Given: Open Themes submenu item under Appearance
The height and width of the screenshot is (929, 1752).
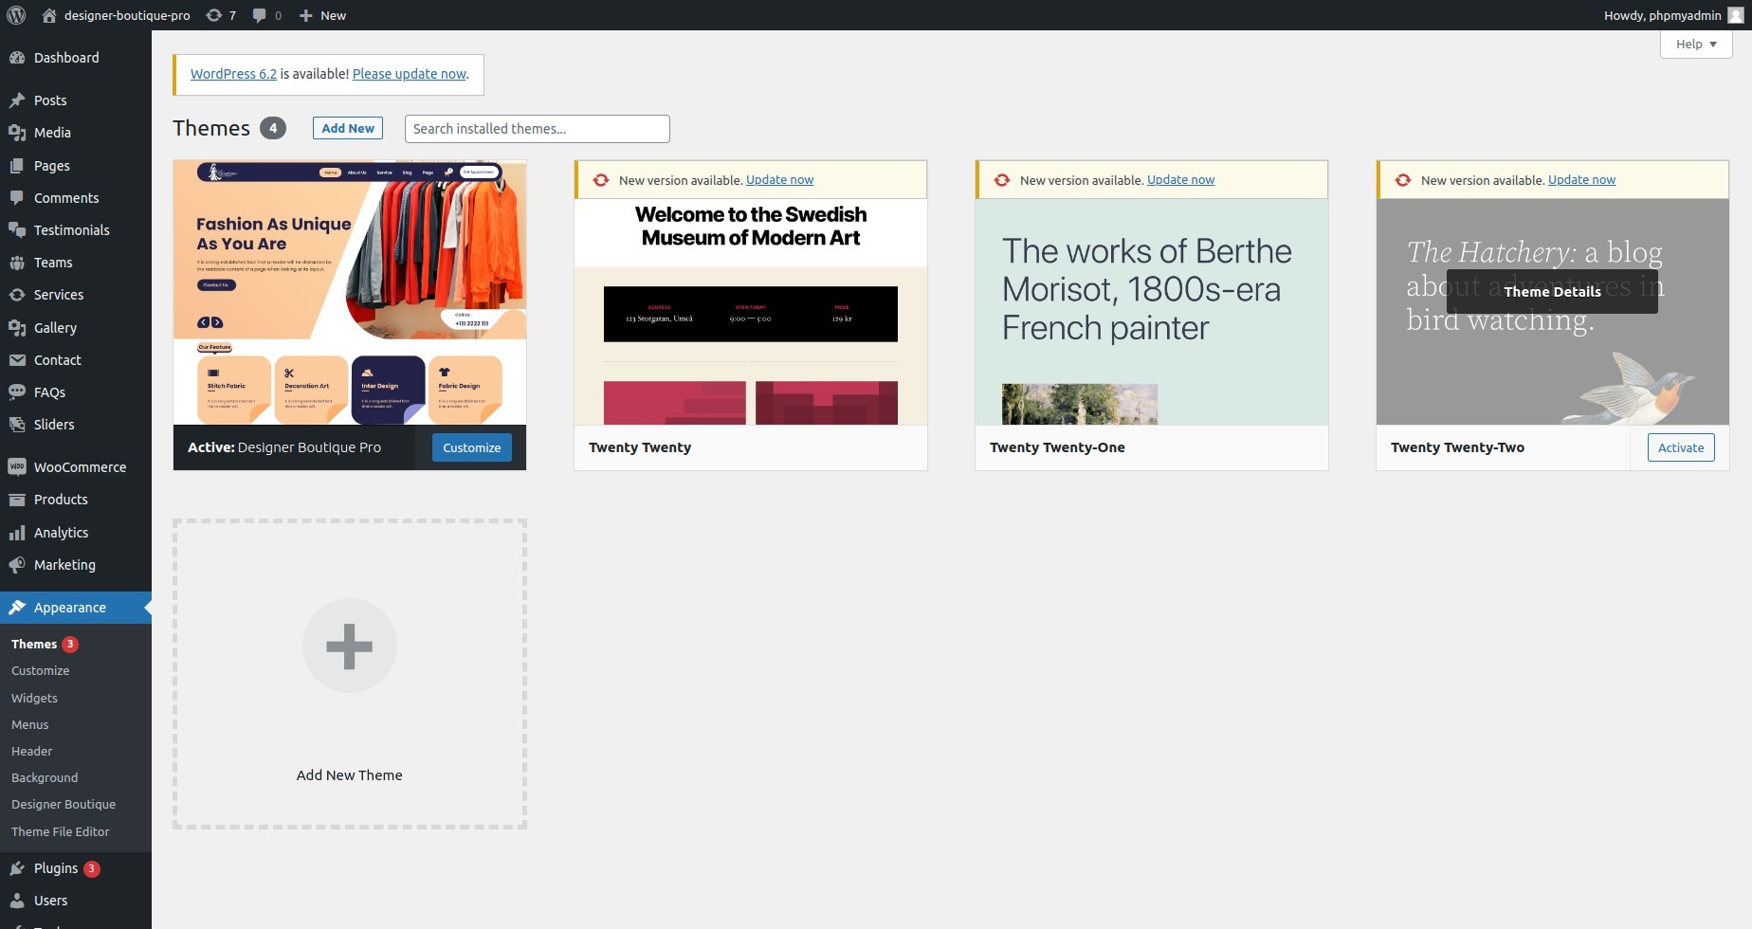Looking at the screenshot, I should click(34, 644).
